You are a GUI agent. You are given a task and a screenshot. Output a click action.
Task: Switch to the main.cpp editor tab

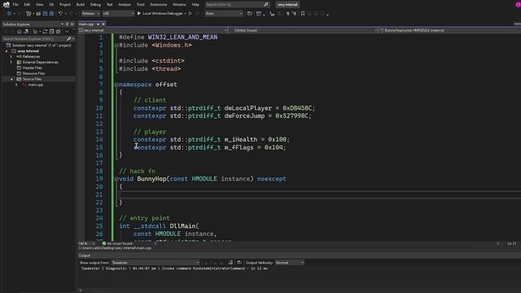pyautogui.click(x=86, y=24)
